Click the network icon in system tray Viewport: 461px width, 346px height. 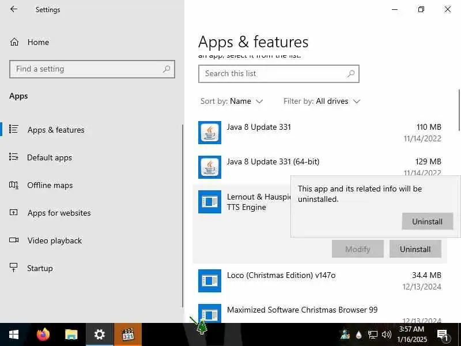point(372,334)
